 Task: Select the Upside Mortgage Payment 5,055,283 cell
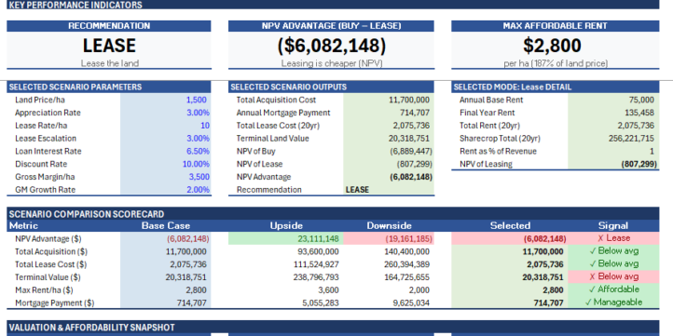(286, 303)
